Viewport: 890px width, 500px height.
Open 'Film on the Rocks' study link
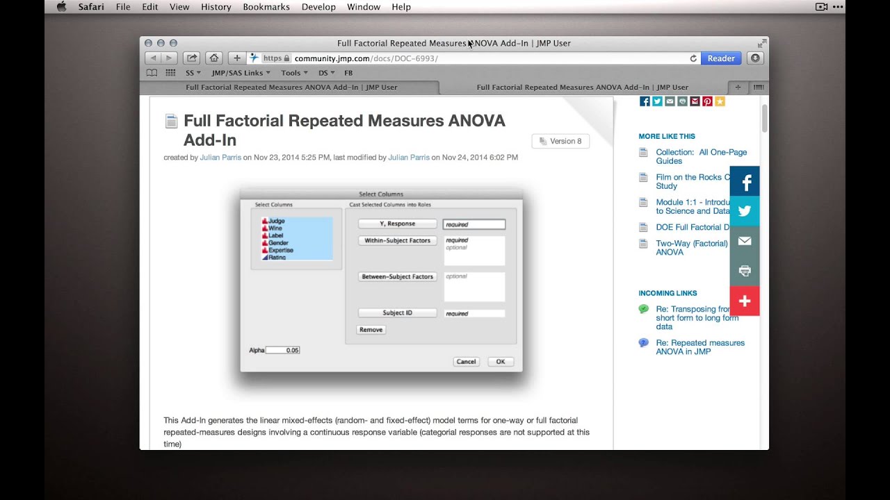coord(693,181)
